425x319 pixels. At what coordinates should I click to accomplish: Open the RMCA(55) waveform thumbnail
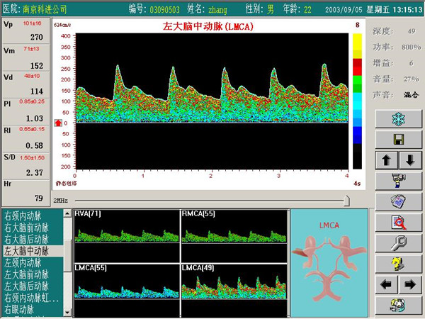pos(233,235)
